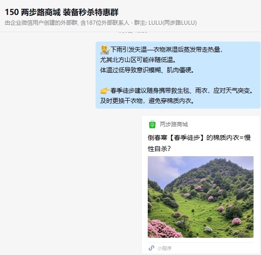Click the blank line inside the blue message bubble

[x=178, y=81]
